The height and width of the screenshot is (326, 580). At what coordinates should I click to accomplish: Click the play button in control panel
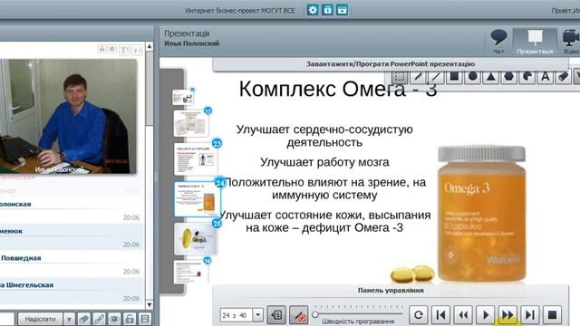coord(486,315)
